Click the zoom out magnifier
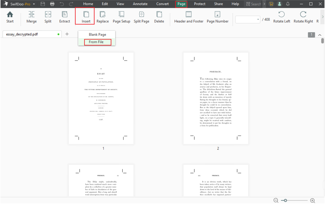Image resolution: width=325 pixels, height=208 pixels. coord(276,200)
